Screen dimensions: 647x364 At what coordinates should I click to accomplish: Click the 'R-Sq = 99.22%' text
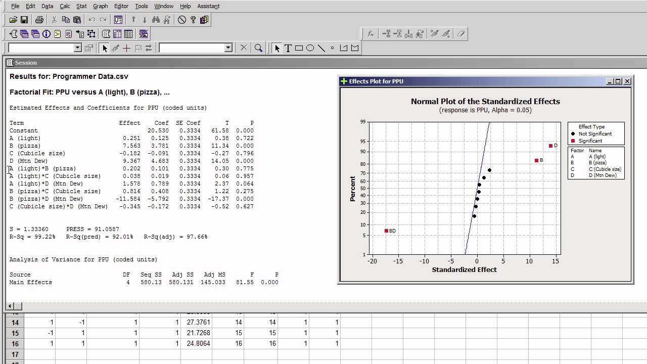32,237
